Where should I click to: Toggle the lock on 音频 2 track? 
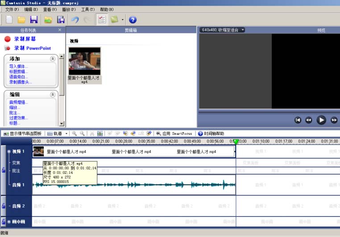click(x=4, y=206)
